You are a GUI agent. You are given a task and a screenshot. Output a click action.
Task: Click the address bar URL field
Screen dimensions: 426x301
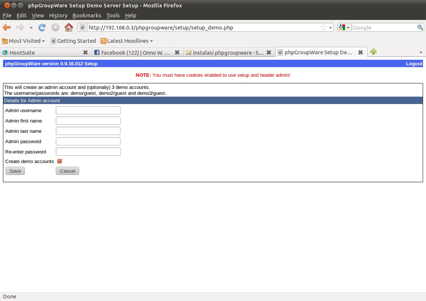(x=204, y=27)
